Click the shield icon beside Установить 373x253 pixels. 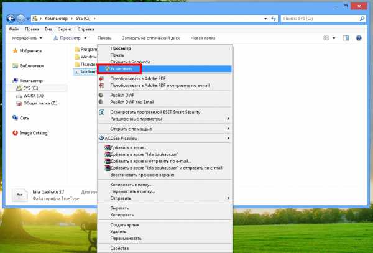tap(108, 69)
